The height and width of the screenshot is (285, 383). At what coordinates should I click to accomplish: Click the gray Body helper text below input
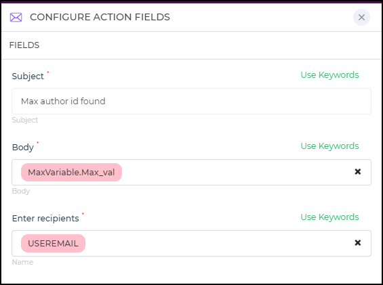(x=21, y=191)
